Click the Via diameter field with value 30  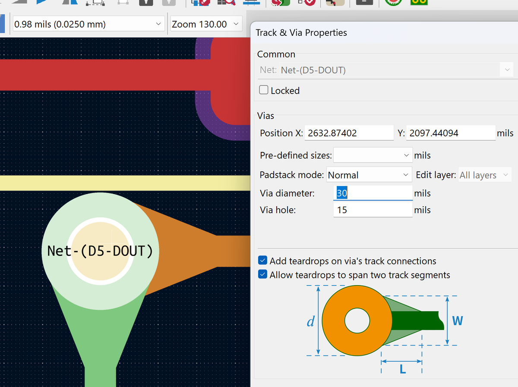373,193
